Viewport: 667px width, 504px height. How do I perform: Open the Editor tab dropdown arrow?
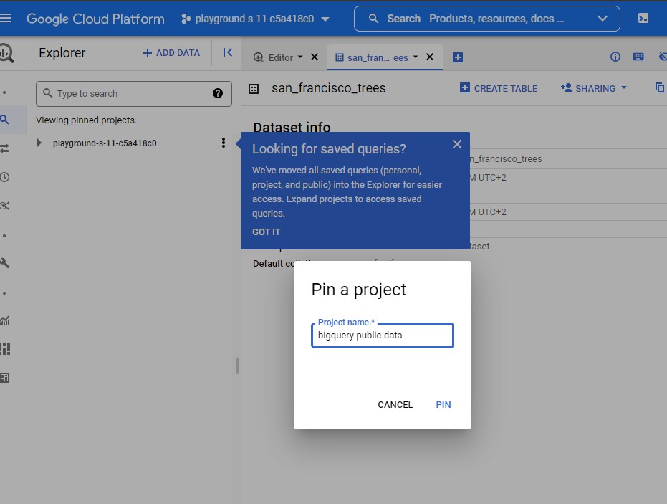click(x=300, y=57)
